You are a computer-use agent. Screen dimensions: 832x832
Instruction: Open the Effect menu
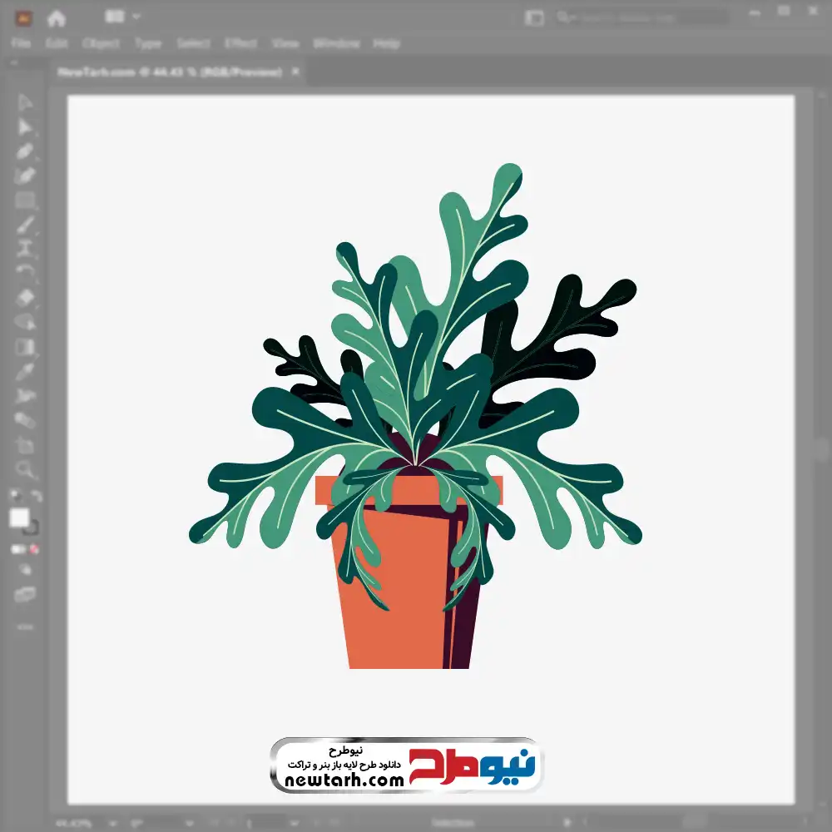[x=240, y=43]
